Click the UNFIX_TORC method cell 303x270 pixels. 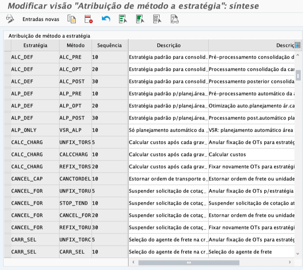(76, 240)
